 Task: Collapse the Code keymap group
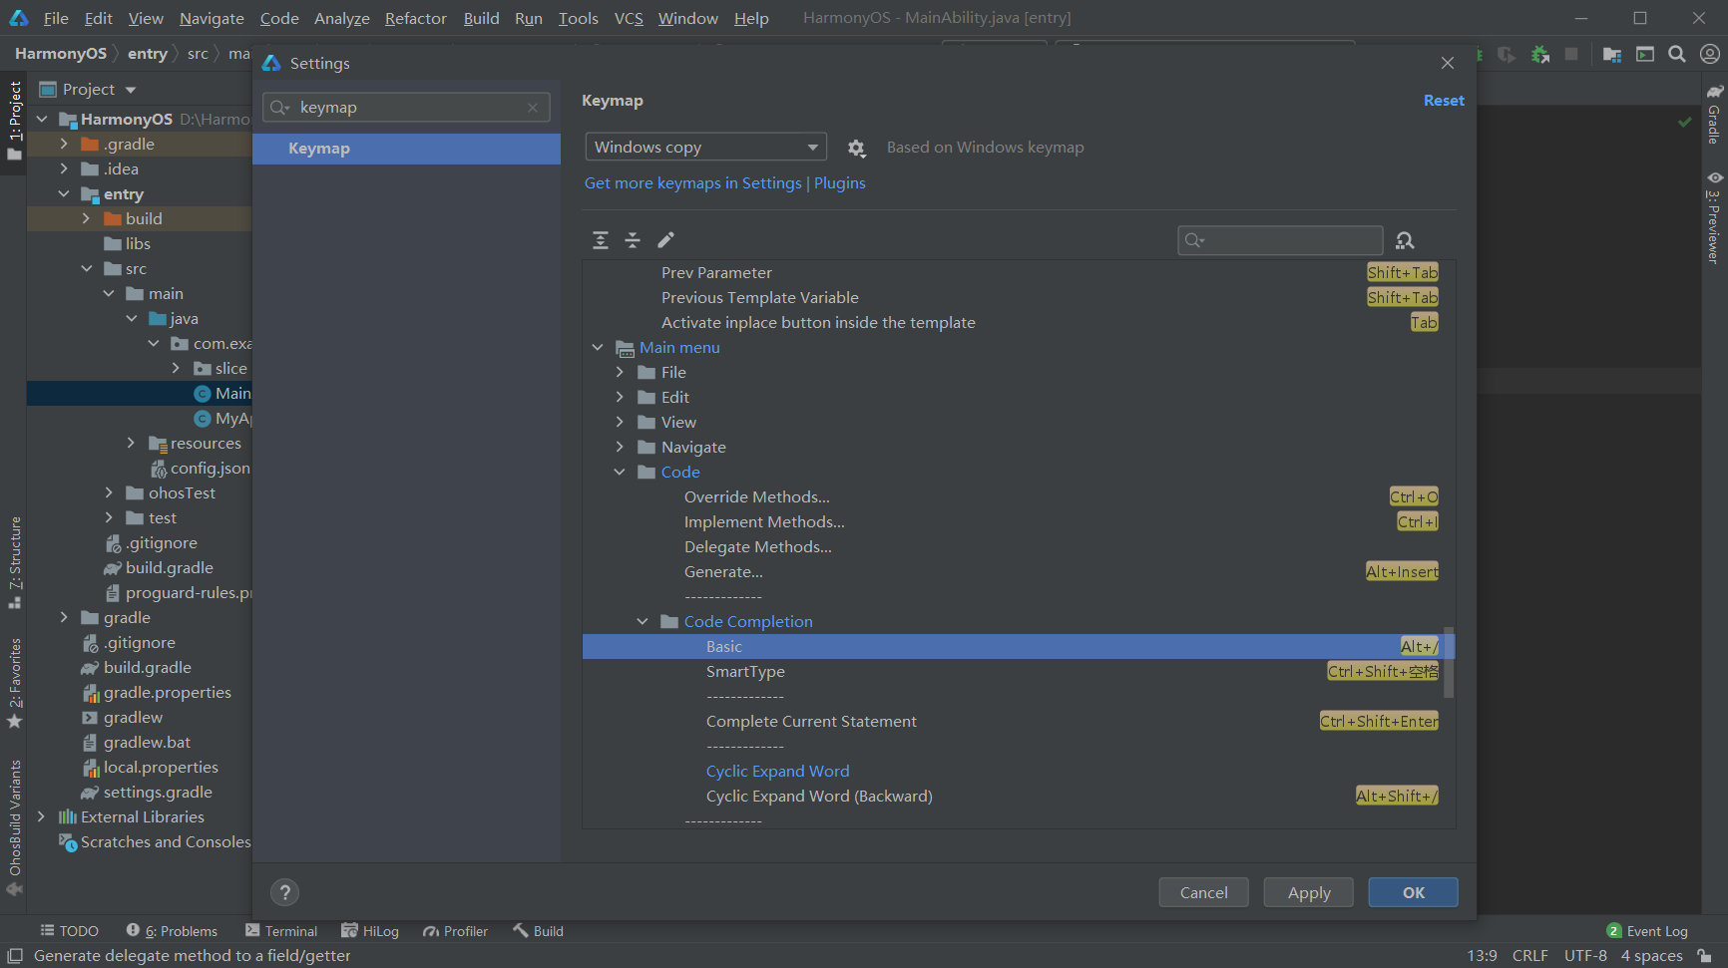click(x=620, y=473)
